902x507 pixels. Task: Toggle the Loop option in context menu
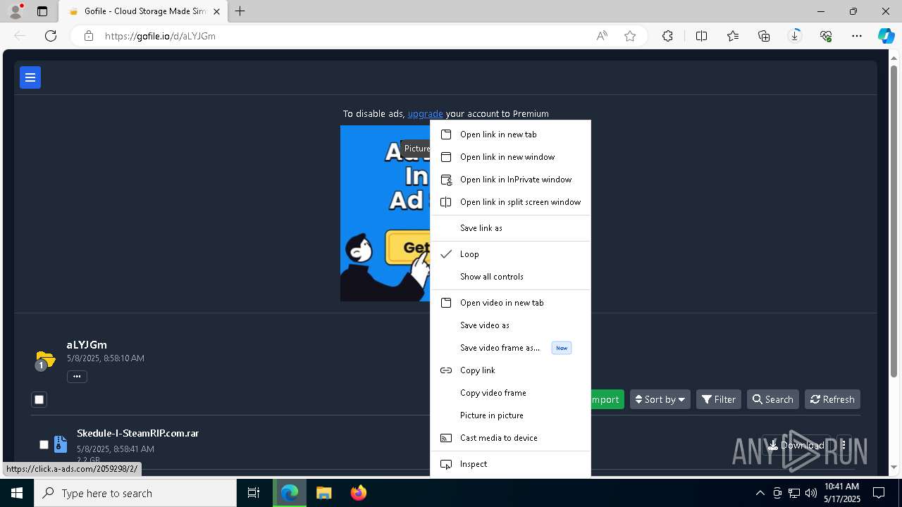(510, 254)
